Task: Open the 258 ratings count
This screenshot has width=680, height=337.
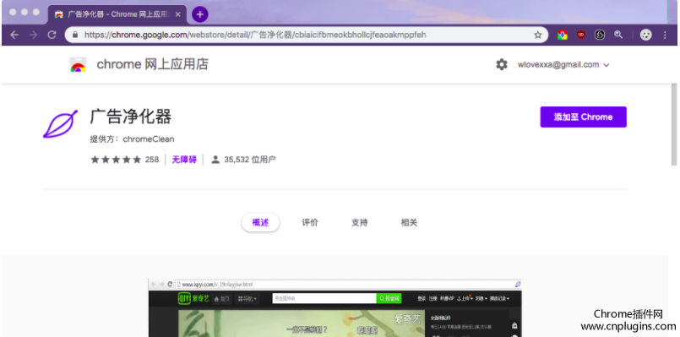Action: (x=152, y=160)
